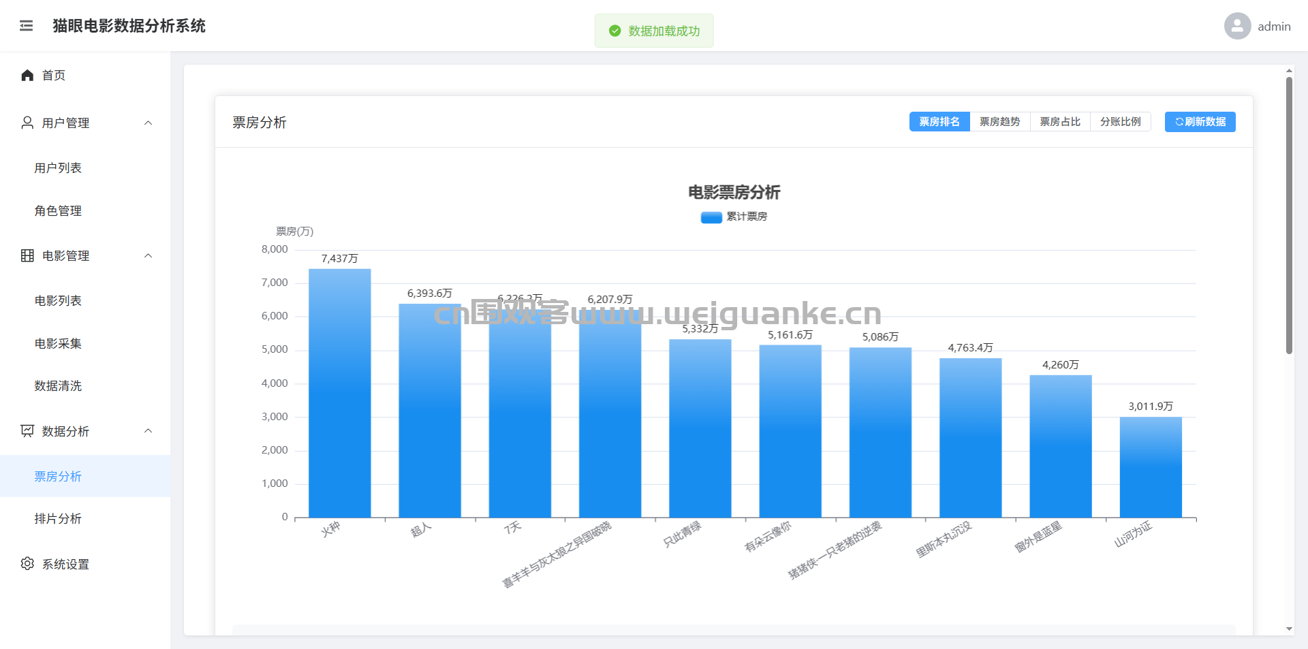The height and width of the screenshot is (649, 1308).
Task: Click the 有朵云像你 bar
Action: [x=790, y=431]
